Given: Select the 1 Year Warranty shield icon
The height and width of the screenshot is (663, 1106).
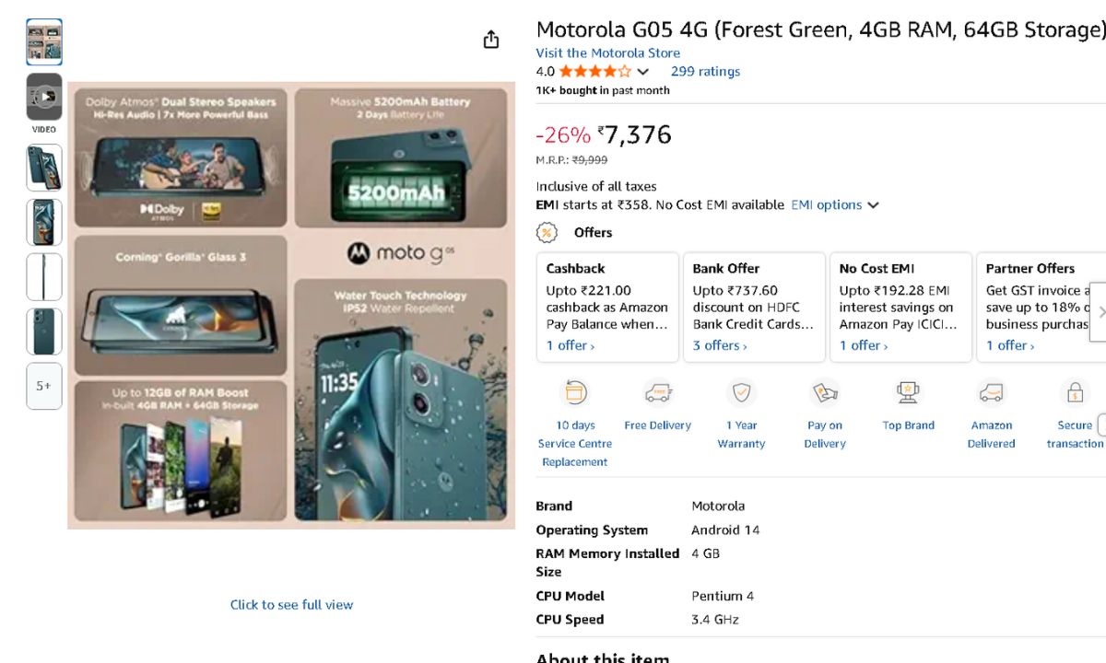Looking at the screenshot, I should tap(741, 393).
